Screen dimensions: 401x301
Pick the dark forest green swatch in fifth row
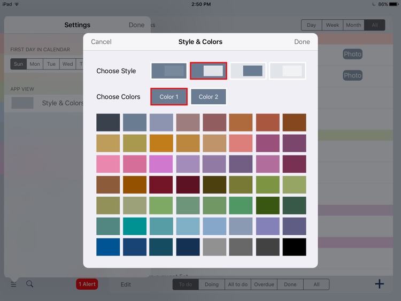[x=267, y=205]
